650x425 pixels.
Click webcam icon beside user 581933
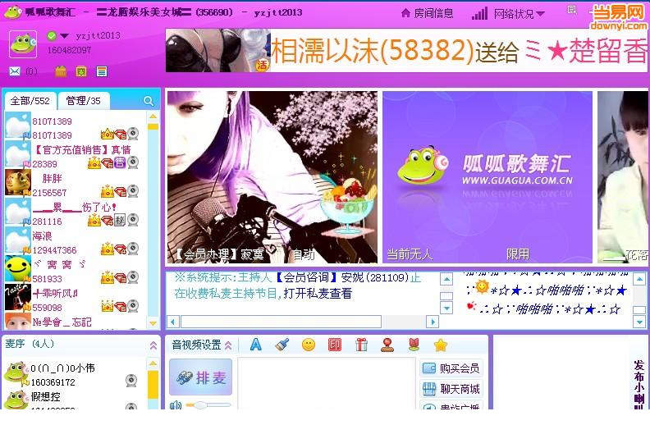[x=133, y=277]
